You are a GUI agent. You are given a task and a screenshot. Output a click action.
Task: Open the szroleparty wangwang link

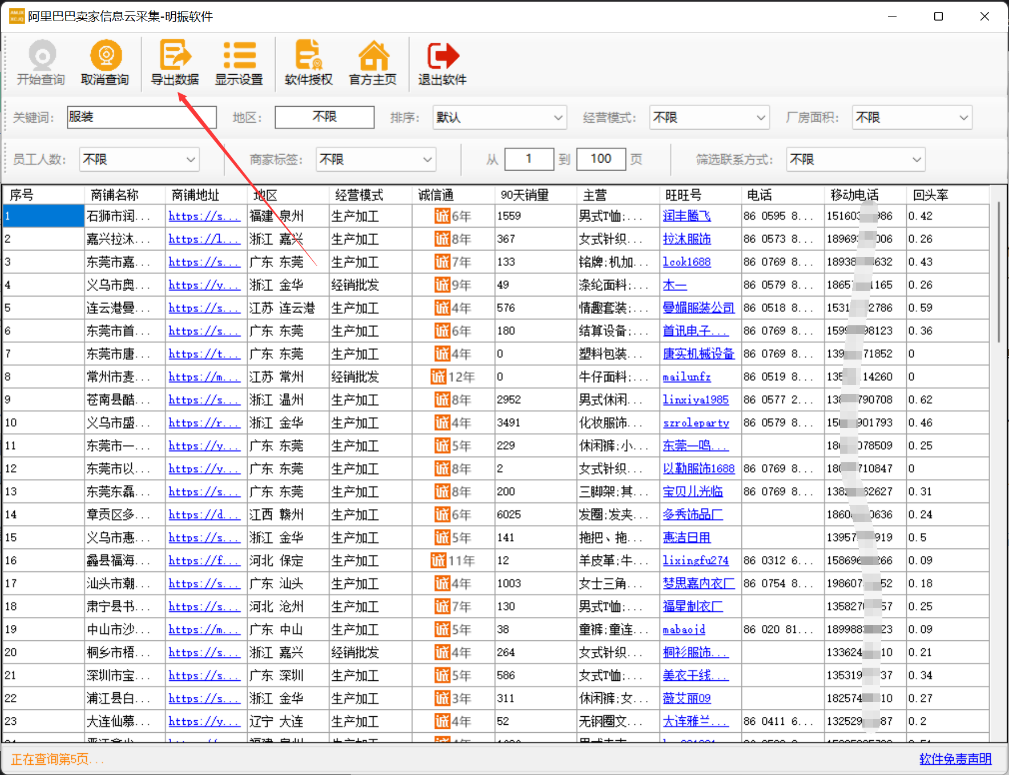[x=696, y=423]
